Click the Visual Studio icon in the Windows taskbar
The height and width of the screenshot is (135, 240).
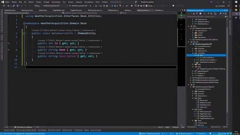point(236,13)
